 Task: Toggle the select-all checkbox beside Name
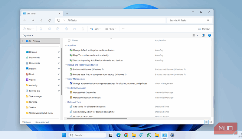tap(69, 40)
